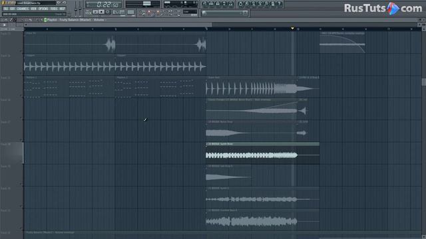This screenshot has width=426, height=239.
Task: Open the mixer shortcut icon
Action: pyautogui.click(x=231, y=4)
